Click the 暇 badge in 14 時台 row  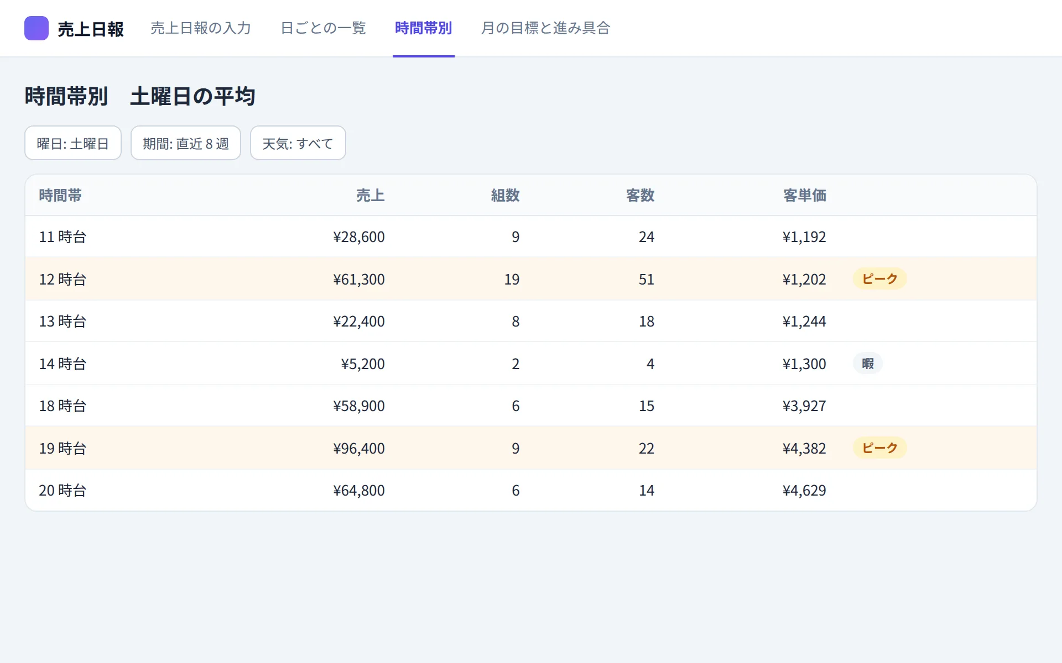[x=868, y=364]
